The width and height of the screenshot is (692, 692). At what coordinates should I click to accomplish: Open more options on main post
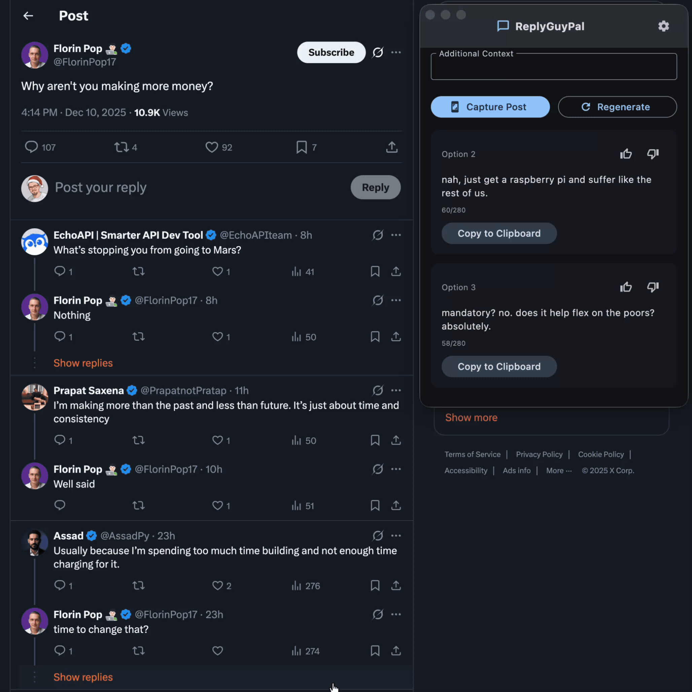(396, 52)
